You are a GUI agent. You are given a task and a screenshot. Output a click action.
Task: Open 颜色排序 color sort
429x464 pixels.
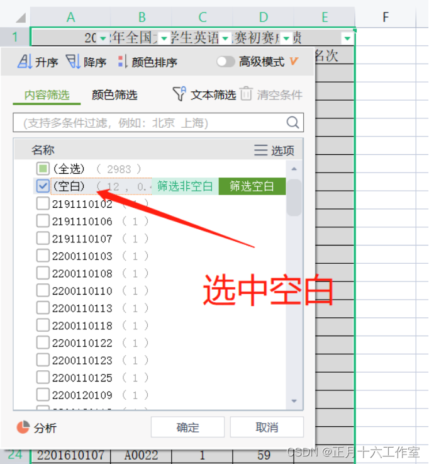[x=147, y=62]
